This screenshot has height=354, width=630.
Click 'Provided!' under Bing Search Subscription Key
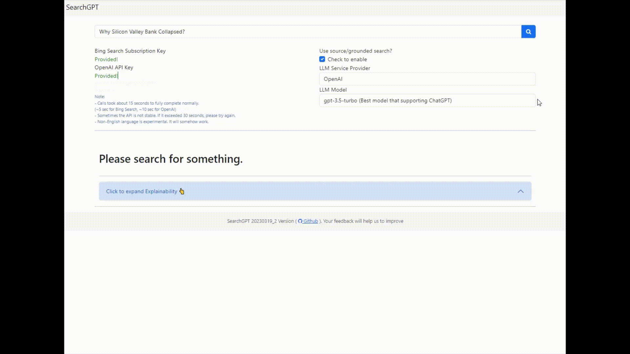point(106,59)
